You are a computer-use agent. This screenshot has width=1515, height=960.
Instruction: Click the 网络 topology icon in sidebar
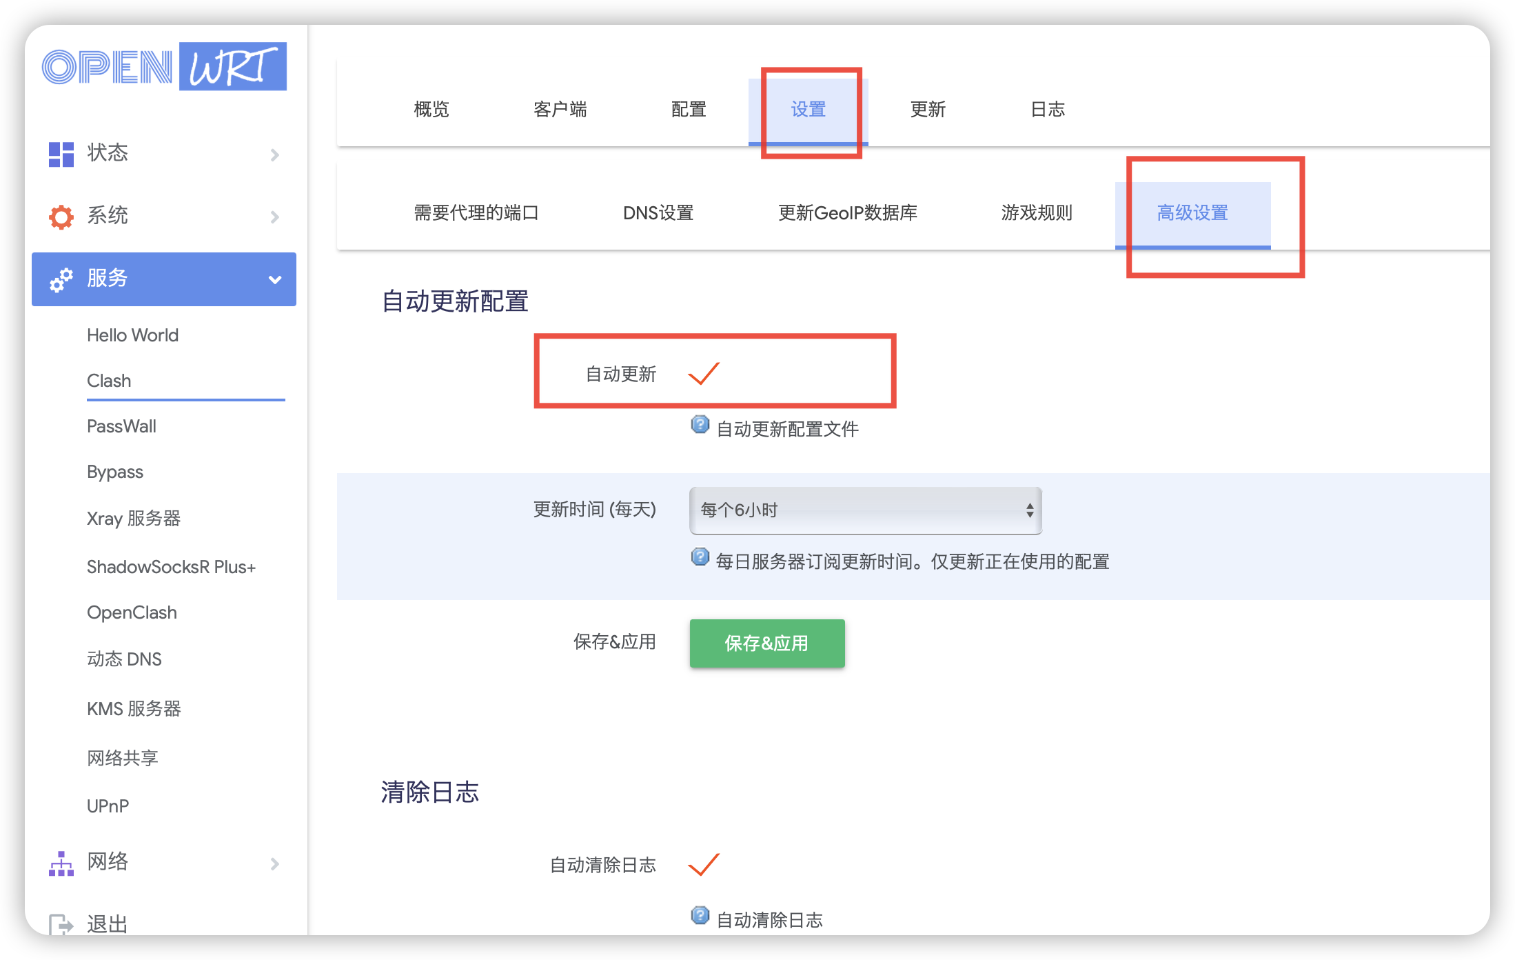[61, 863]
